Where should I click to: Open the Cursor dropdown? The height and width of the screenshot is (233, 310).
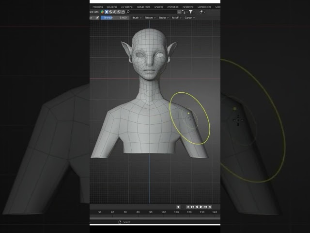[x=189, y=18]
